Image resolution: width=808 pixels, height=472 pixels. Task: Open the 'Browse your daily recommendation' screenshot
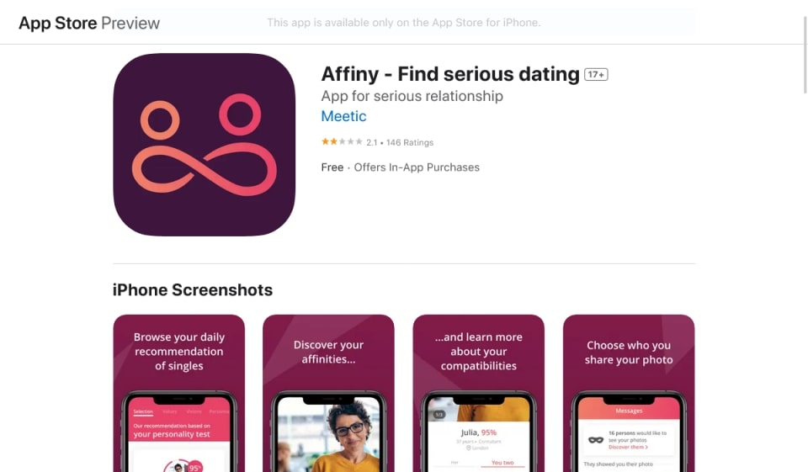178,393
